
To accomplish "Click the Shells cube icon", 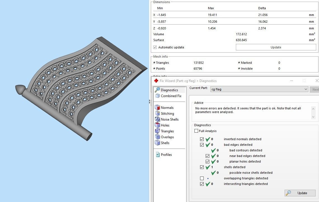I will click(157, 143).
